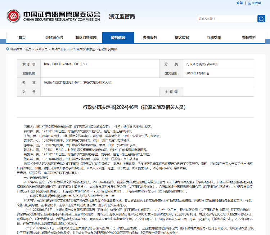Click the line beginning 当事人：浙江祥源文旅
Screen dimensions: 270x235
(88, 127)
